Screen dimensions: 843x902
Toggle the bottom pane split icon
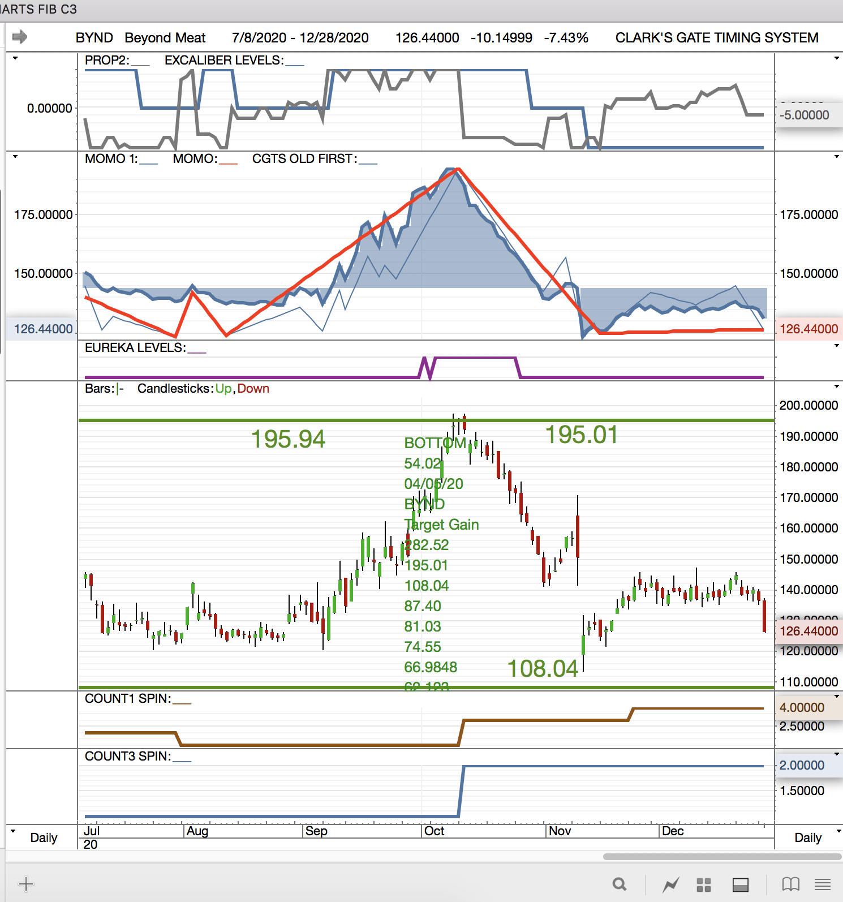click(x=741, y=884)
